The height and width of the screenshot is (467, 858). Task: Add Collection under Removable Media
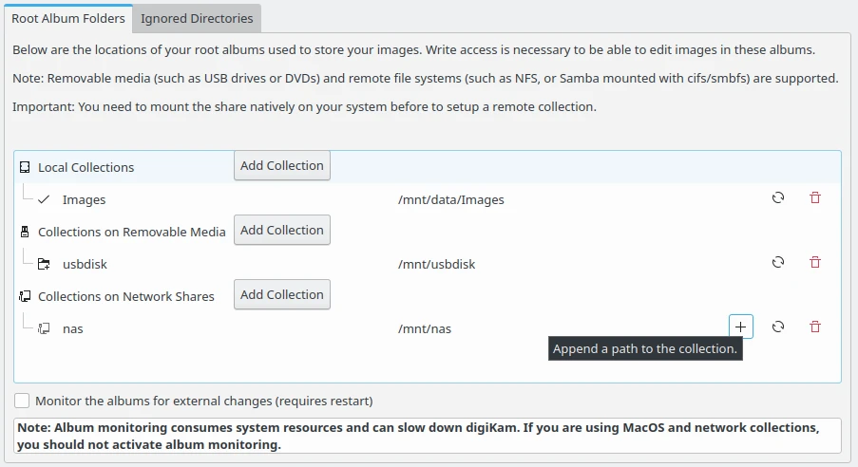coord(281,231)
